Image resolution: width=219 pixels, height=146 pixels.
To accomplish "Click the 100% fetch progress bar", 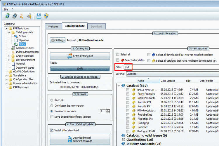I will tap(80, 68).
